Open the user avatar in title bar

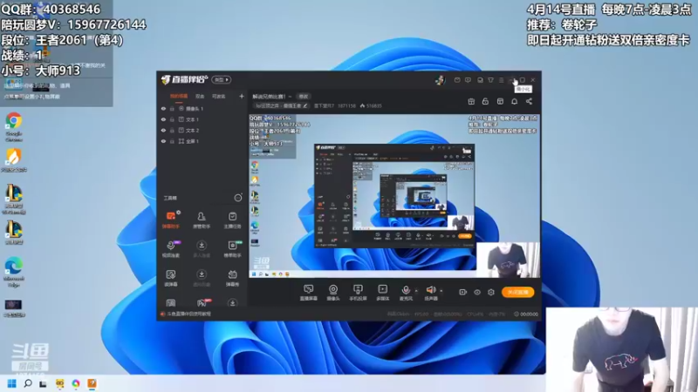440,79
